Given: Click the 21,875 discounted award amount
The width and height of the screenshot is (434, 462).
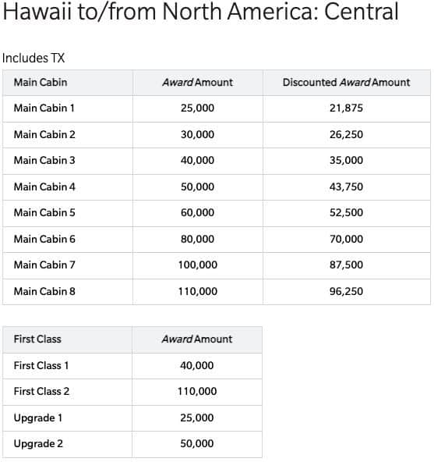Looking at the screenshot, I should [346, 108].
